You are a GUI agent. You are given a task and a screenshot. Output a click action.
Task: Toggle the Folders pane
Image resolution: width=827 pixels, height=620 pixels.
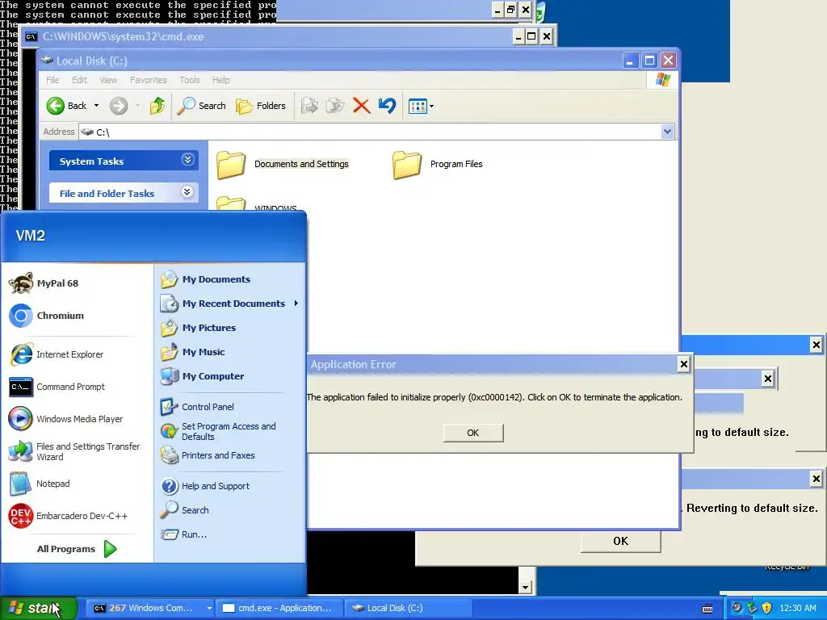click(261, 106)
